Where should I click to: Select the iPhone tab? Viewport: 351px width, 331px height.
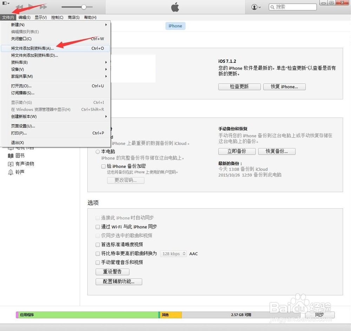pyautogui.click(x=175, y=26)
